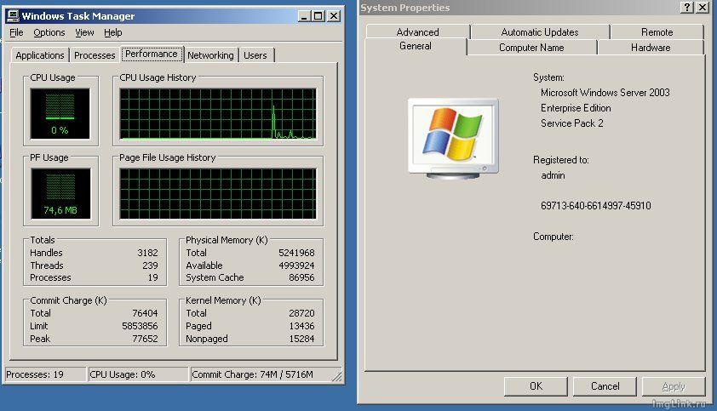Click Commit Charge Limit 5853856
This screenshot has height=411, width=717.
[140, 326]
